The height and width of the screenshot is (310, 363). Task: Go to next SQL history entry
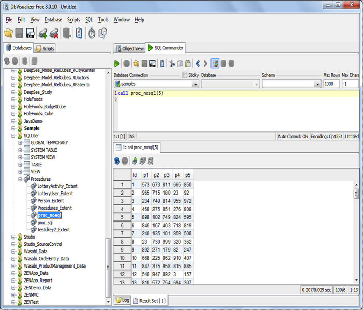[205, 63]
